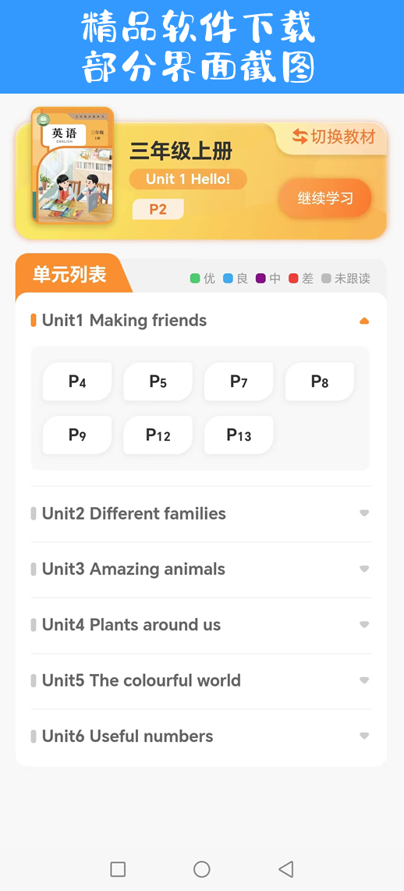
Task: Tap the Android back triangle icon
Action: tap(285, 869)
